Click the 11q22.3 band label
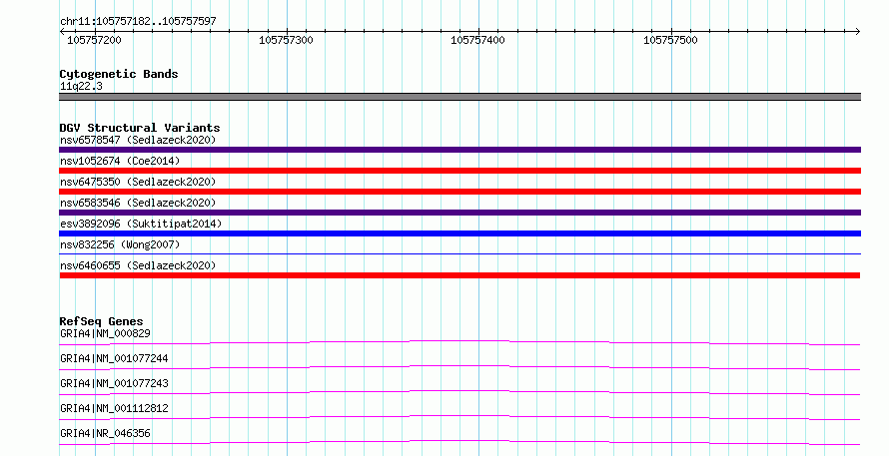The width and height of the screenshot is (889, 456). [x=81, y=86]
